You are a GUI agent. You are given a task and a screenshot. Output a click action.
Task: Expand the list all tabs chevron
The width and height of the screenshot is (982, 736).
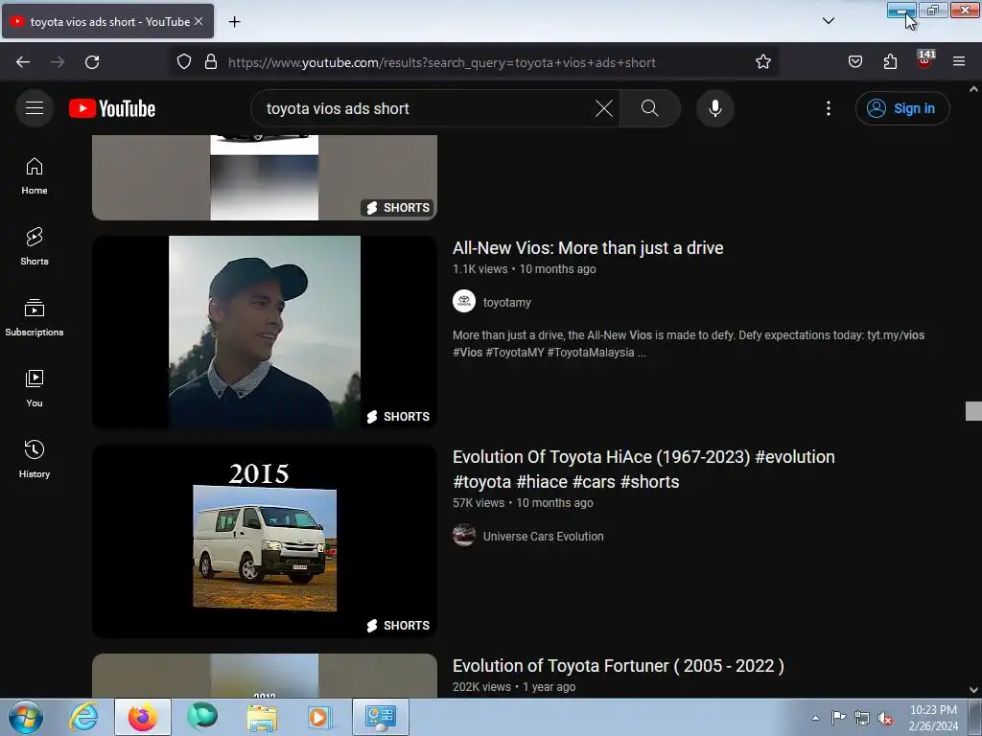point(828,21)
